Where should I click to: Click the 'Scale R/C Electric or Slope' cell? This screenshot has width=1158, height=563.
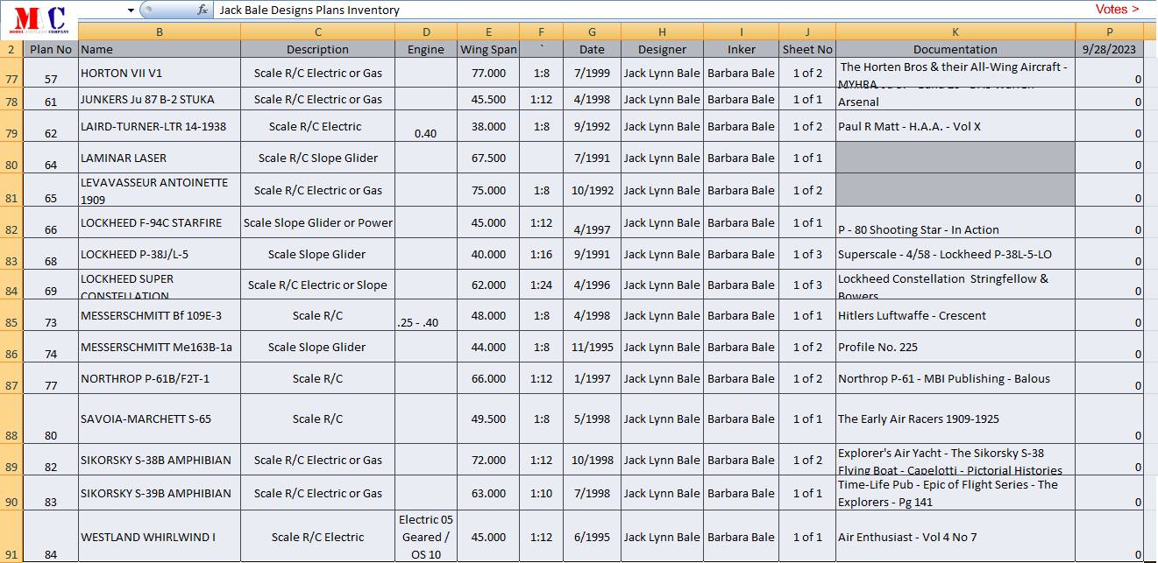(x=317, y=285)
